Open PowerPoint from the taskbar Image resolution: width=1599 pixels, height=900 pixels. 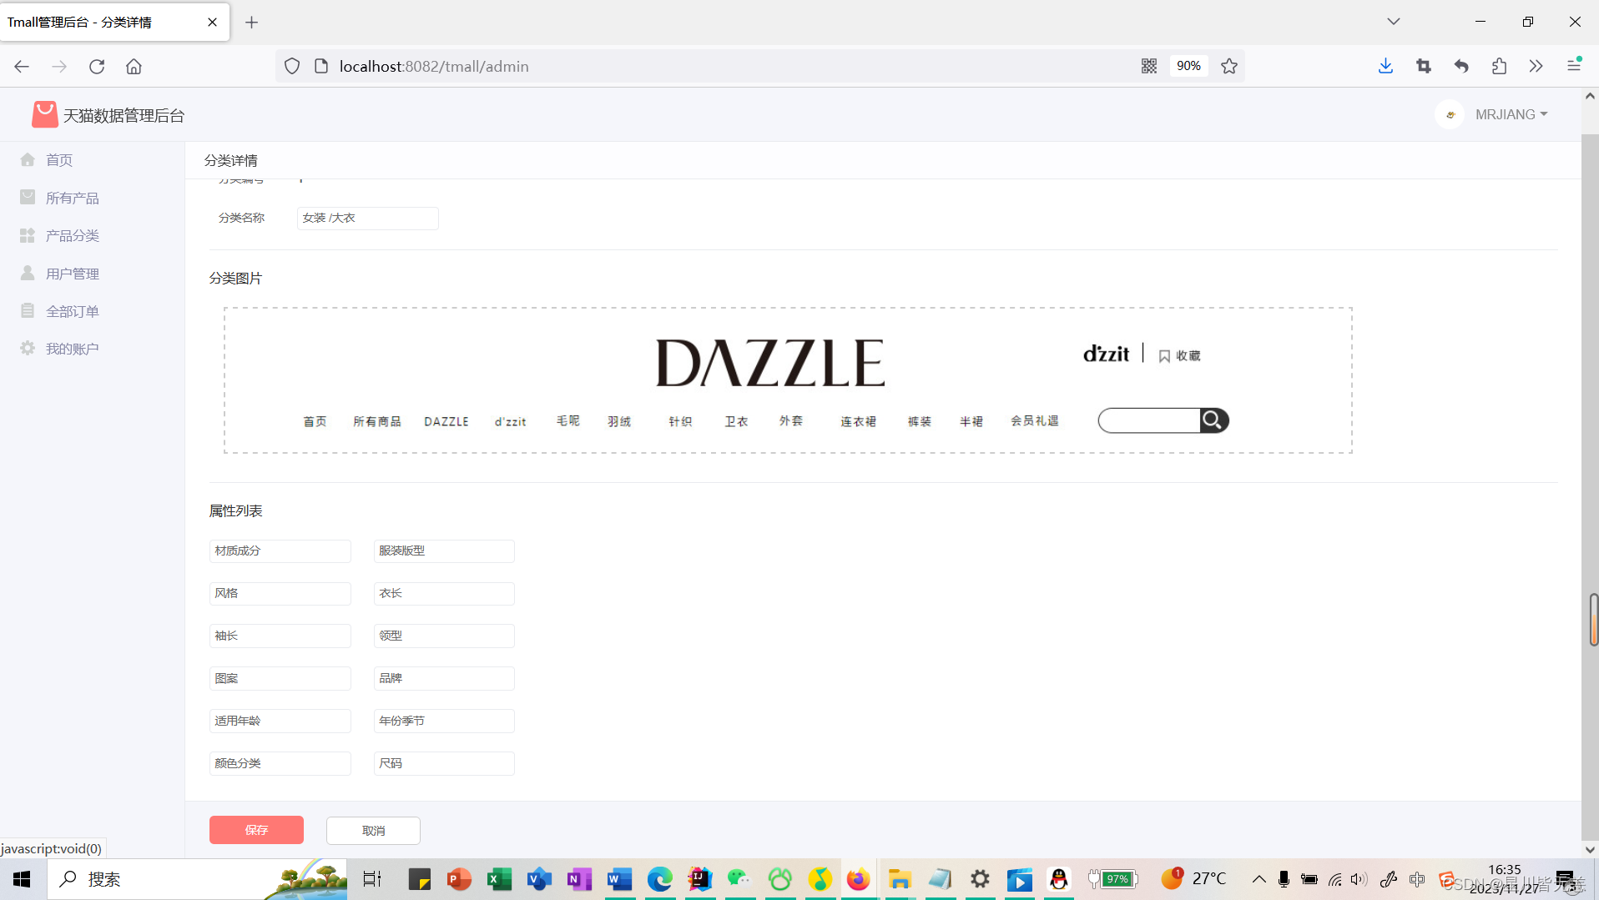click(459, 879)
